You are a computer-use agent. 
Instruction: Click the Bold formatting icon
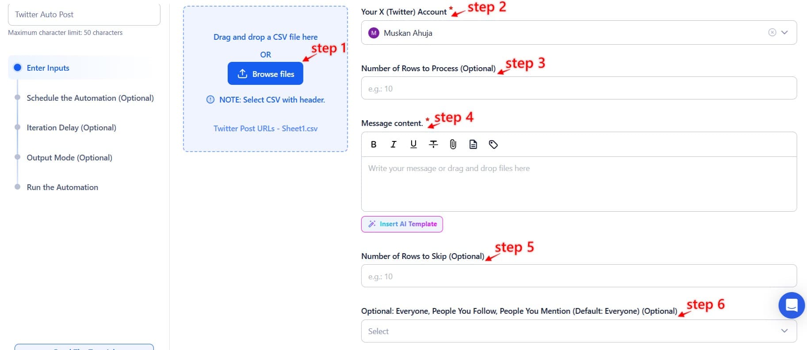[x=374, y=144]
